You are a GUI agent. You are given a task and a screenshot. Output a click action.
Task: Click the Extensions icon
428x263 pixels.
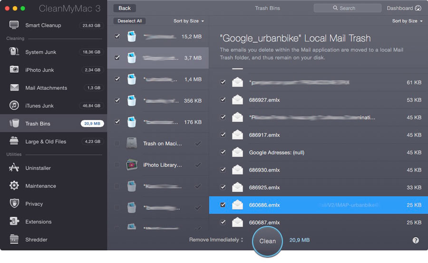14,221
